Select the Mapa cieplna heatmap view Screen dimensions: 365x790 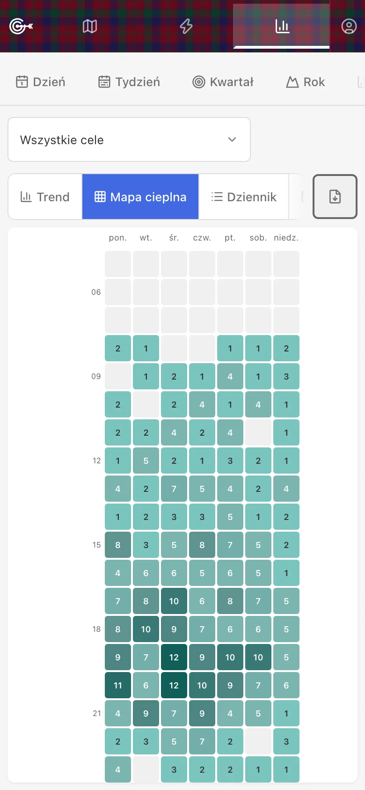click(140, 197)
